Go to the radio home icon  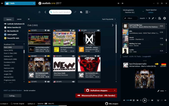tap(39, 12)
